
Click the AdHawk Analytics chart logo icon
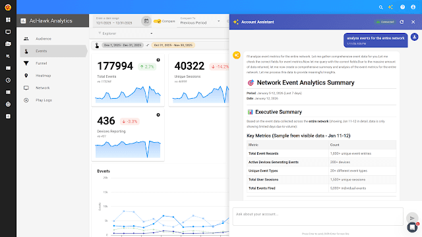click(x=23, y=20)
